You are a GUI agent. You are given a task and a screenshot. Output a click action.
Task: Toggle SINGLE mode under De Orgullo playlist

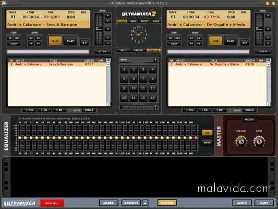coord(249,110)
